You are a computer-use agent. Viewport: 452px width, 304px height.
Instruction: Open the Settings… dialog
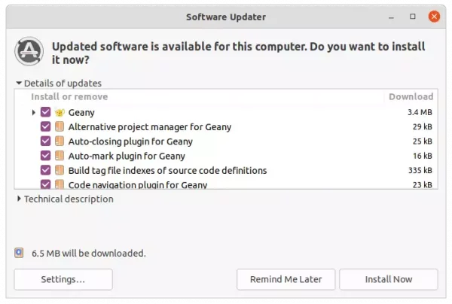(x=63, y=279)
